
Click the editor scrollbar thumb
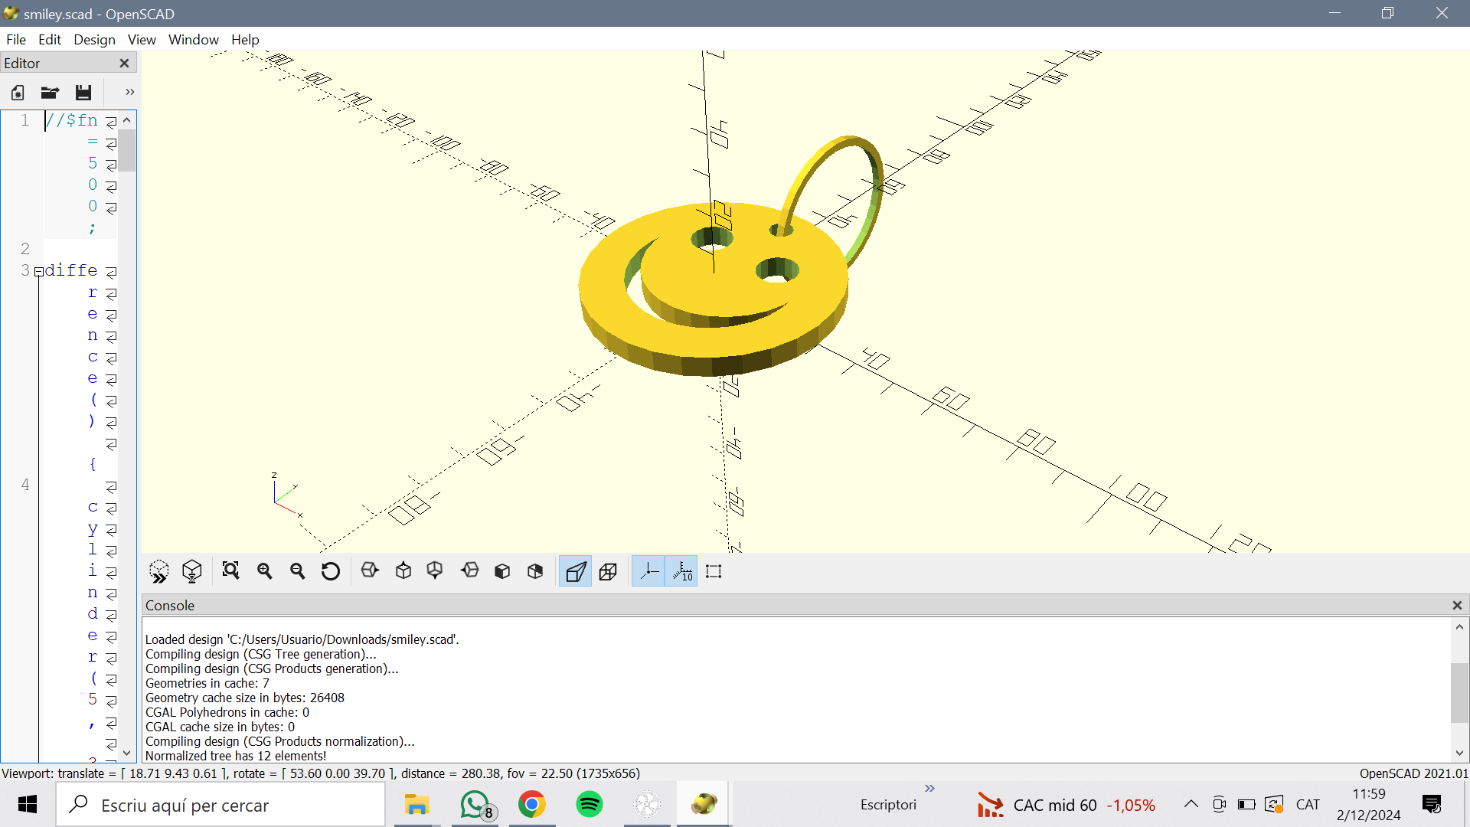point(127,151)
